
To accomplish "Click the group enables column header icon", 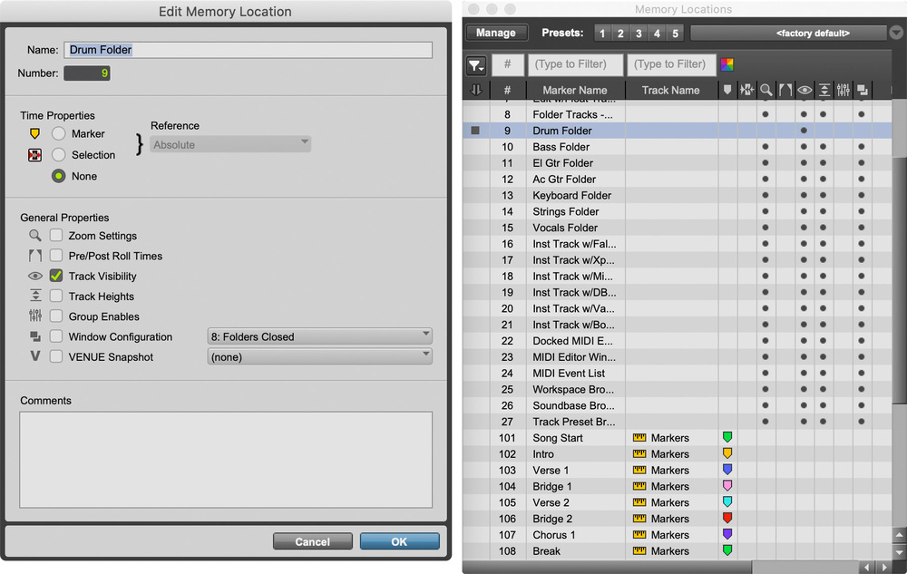I will point(843,90).
